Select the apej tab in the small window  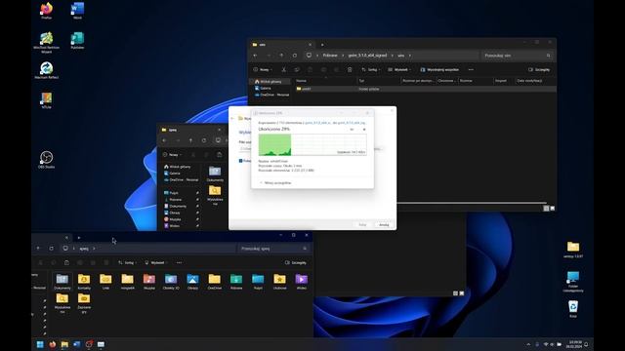point(191,130)
